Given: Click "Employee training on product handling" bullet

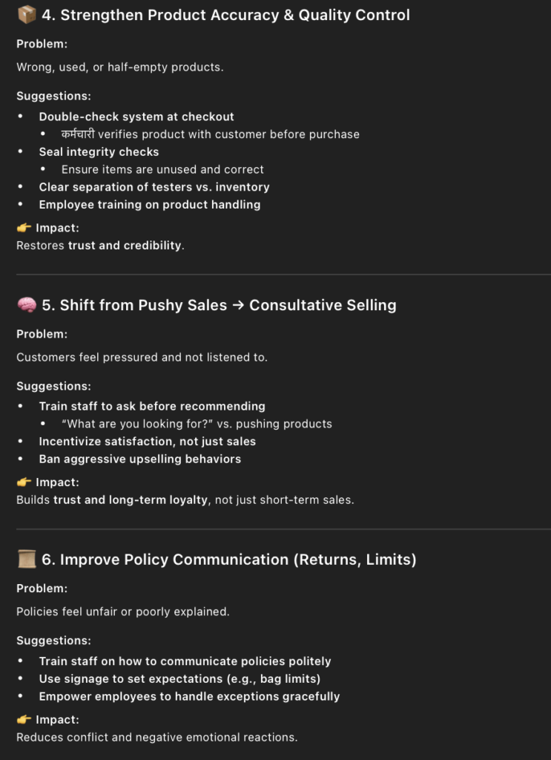Looking at the screenshot, I should pos(150,205).
